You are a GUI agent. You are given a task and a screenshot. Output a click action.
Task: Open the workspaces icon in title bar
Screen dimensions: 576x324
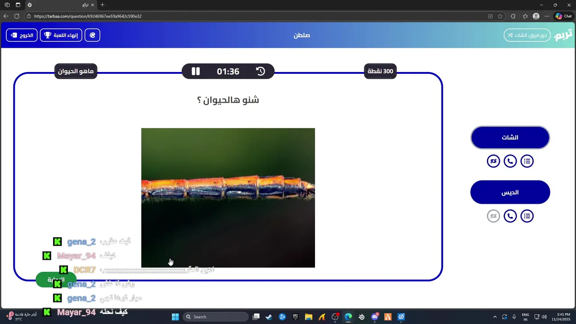pyautogui.click(x=7, y=5)
